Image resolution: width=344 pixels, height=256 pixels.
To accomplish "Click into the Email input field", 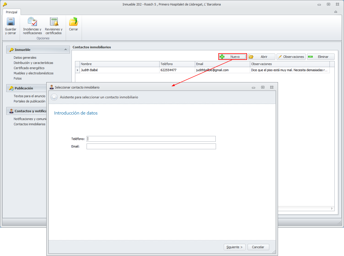I will click(x=151, y=146).
